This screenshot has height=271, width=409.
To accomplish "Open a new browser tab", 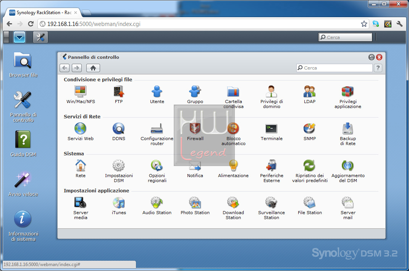I will (x=86, y=12).
